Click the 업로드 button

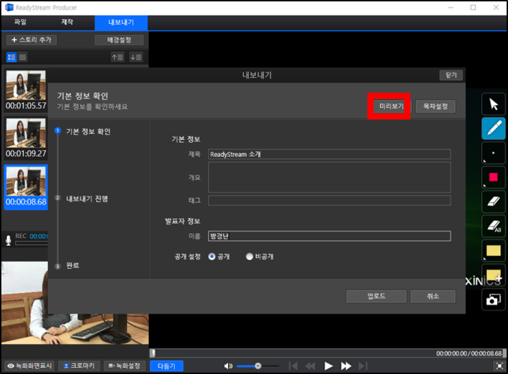pyautogui.click(x=376, y=296)
